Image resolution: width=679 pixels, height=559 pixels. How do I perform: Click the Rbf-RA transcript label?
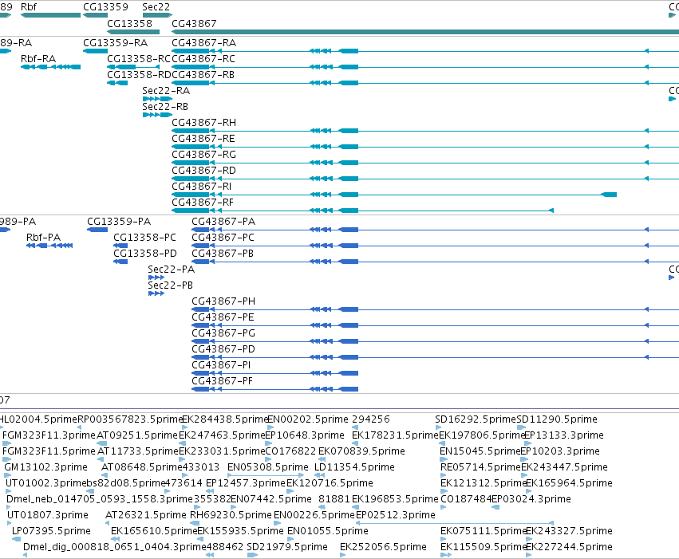pyautogui.click(x=38, y=59)
